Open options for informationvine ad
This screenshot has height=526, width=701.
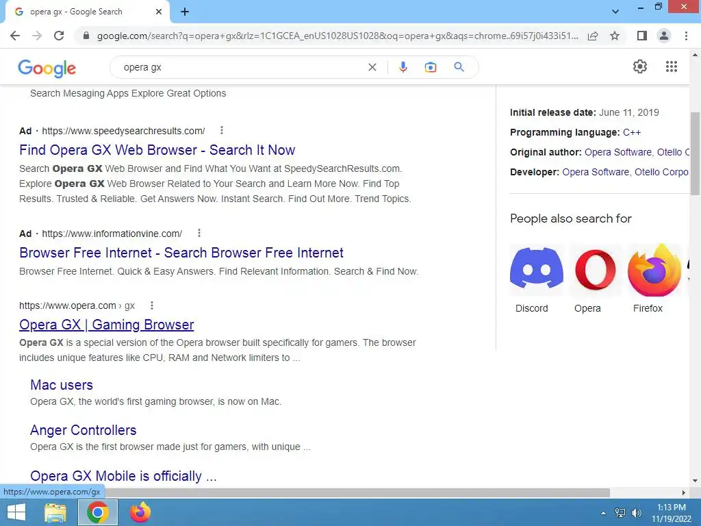tap(199, 233)
